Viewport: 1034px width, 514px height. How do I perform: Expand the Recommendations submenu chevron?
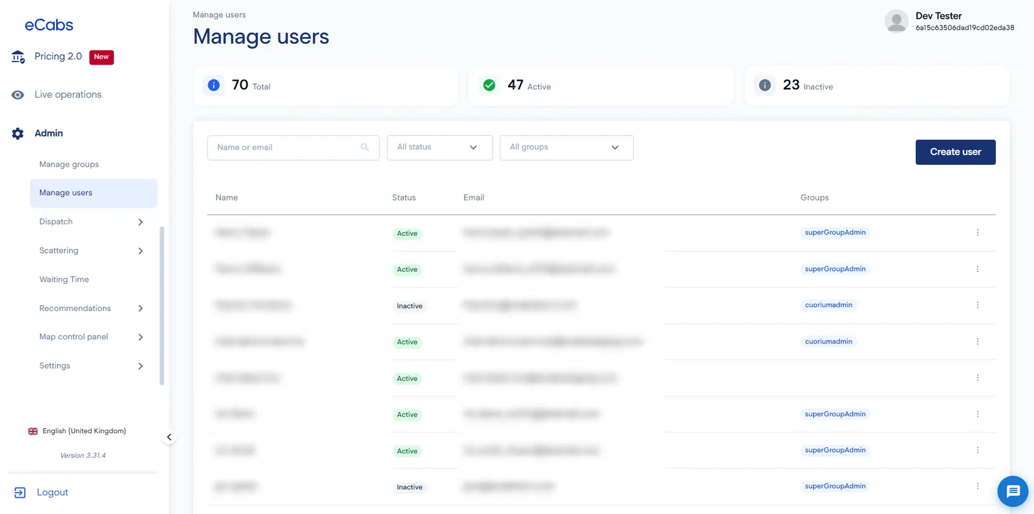click(x=140, y=308)
